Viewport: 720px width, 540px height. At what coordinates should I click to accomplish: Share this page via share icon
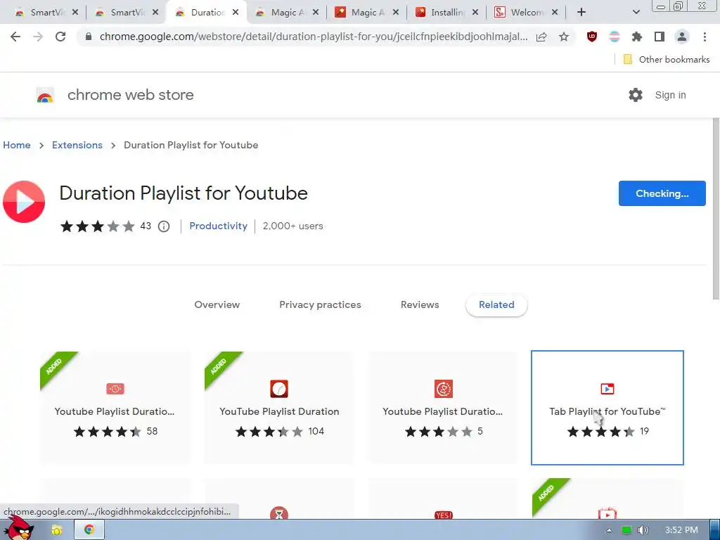click(541, 37)
